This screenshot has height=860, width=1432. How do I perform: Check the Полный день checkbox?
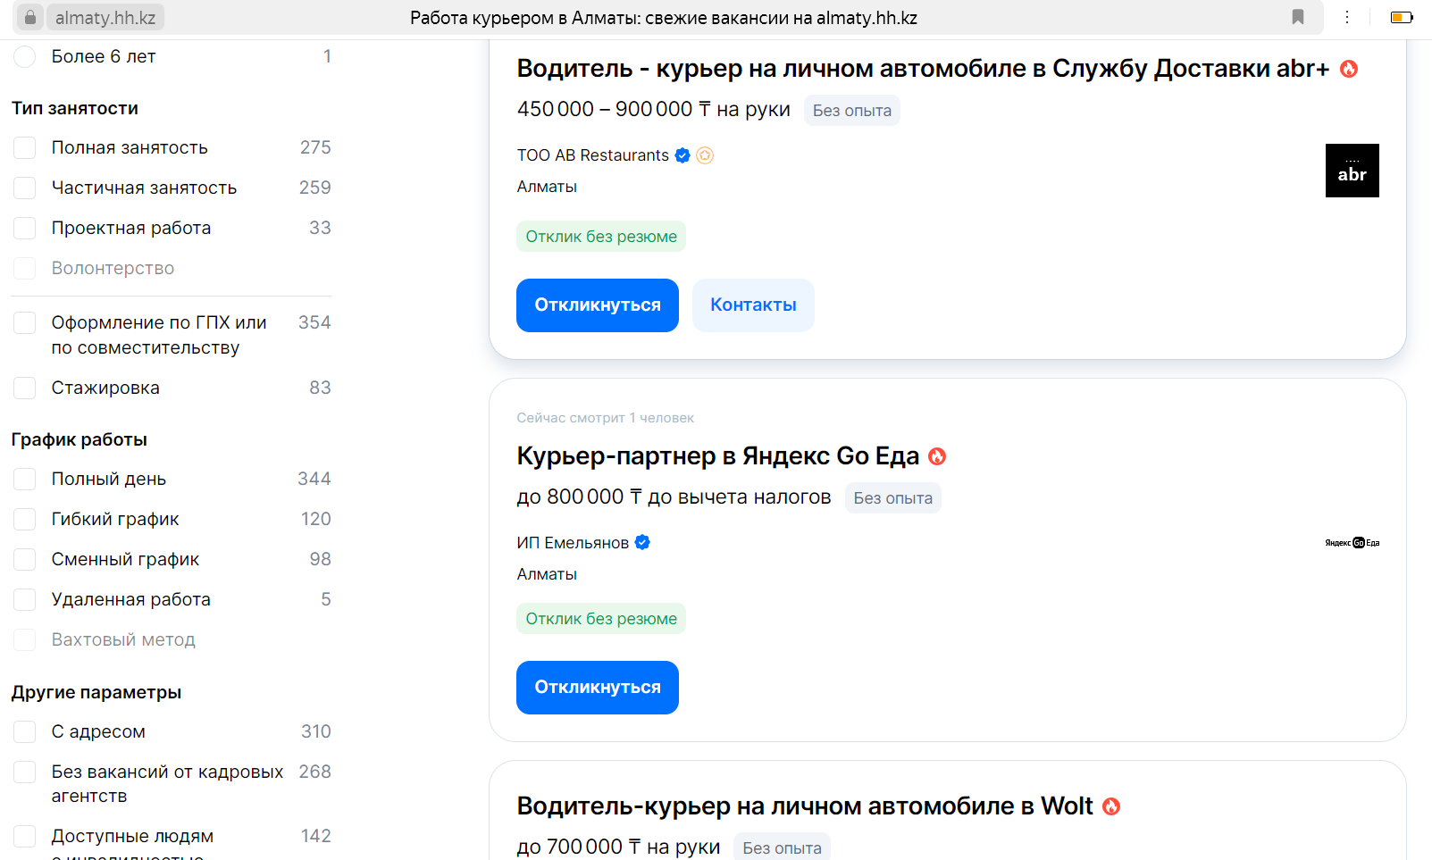tap(25, 479)
